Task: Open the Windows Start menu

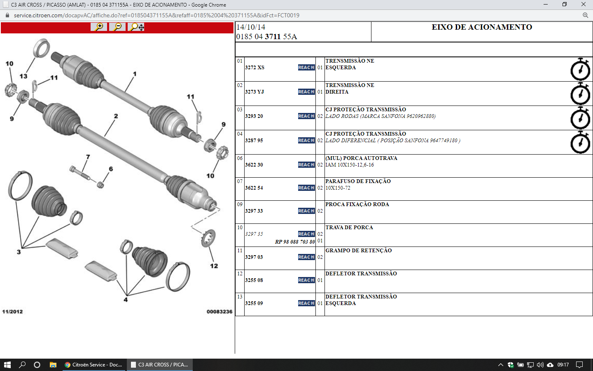Action: (7, 365)
